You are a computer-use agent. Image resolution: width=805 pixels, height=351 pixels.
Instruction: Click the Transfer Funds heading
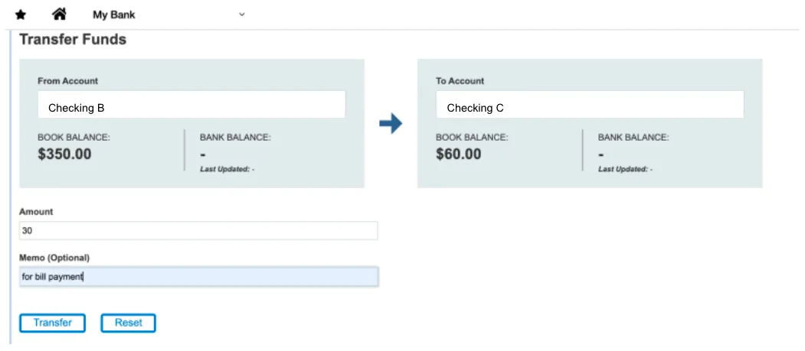coord(73,40)
